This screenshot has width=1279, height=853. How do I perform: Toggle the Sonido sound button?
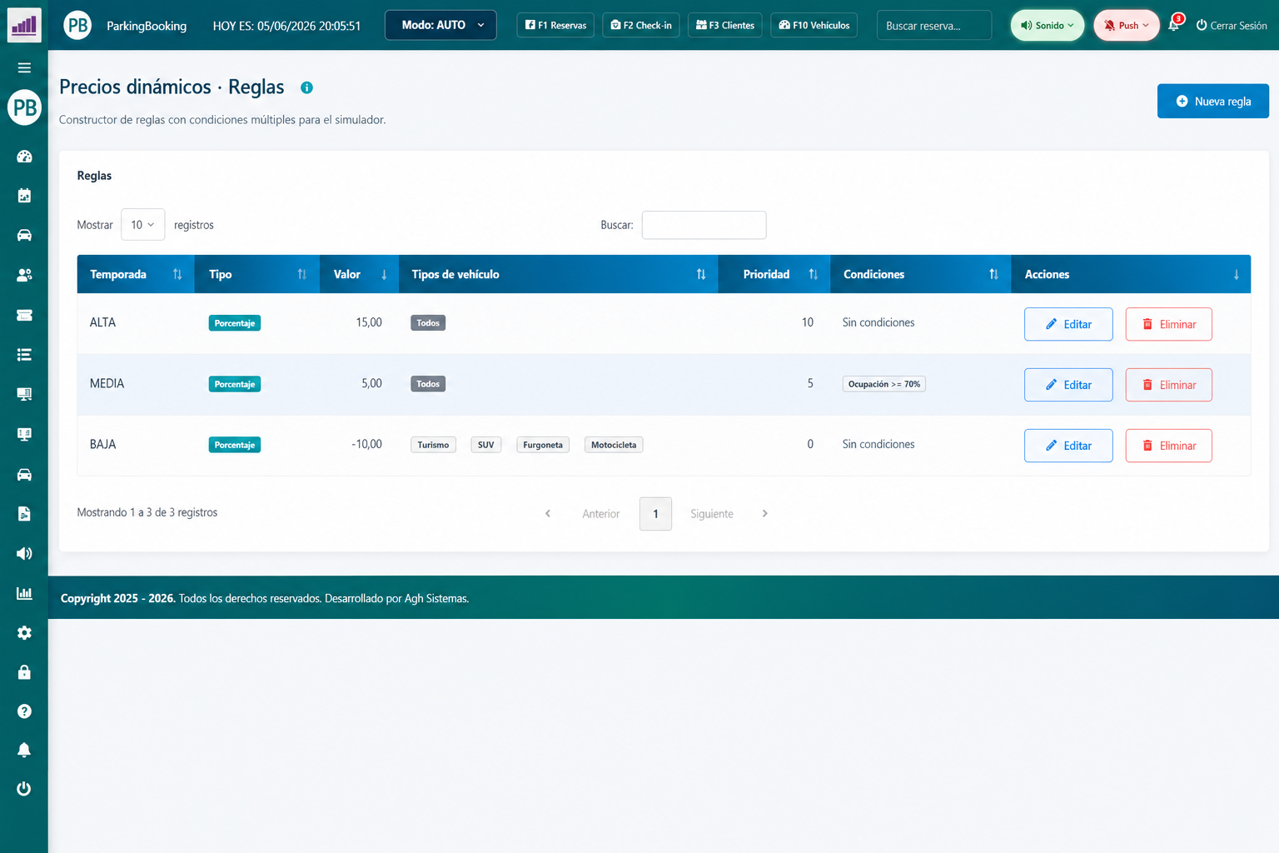pos(1047,25)
